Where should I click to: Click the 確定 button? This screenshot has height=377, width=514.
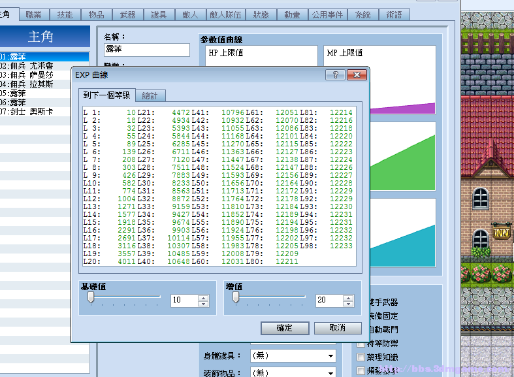(x=285, y=328)
